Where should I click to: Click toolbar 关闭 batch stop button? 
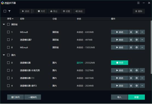(41, 11)
